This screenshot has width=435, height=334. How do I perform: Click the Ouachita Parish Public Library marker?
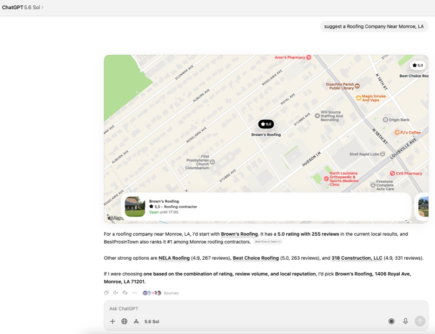(x=357, y=86)
